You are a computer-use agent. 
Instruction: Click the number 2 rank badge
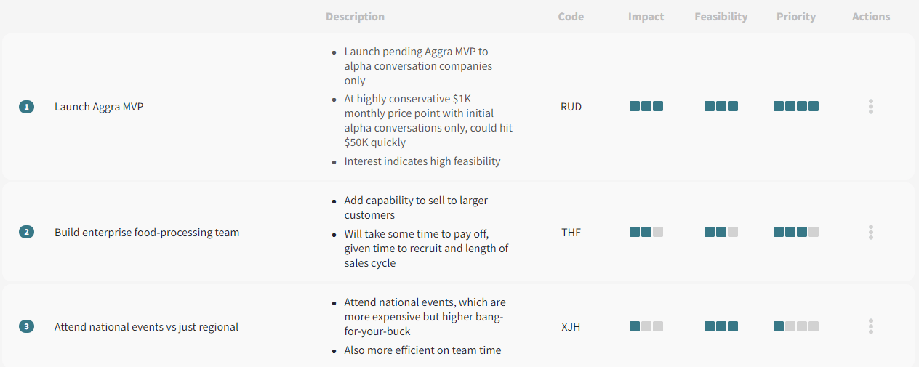(x=27, y=233)
